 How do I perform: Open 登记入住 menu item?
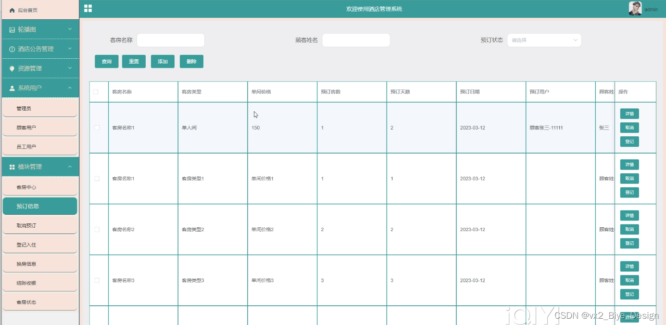point(40,245)
